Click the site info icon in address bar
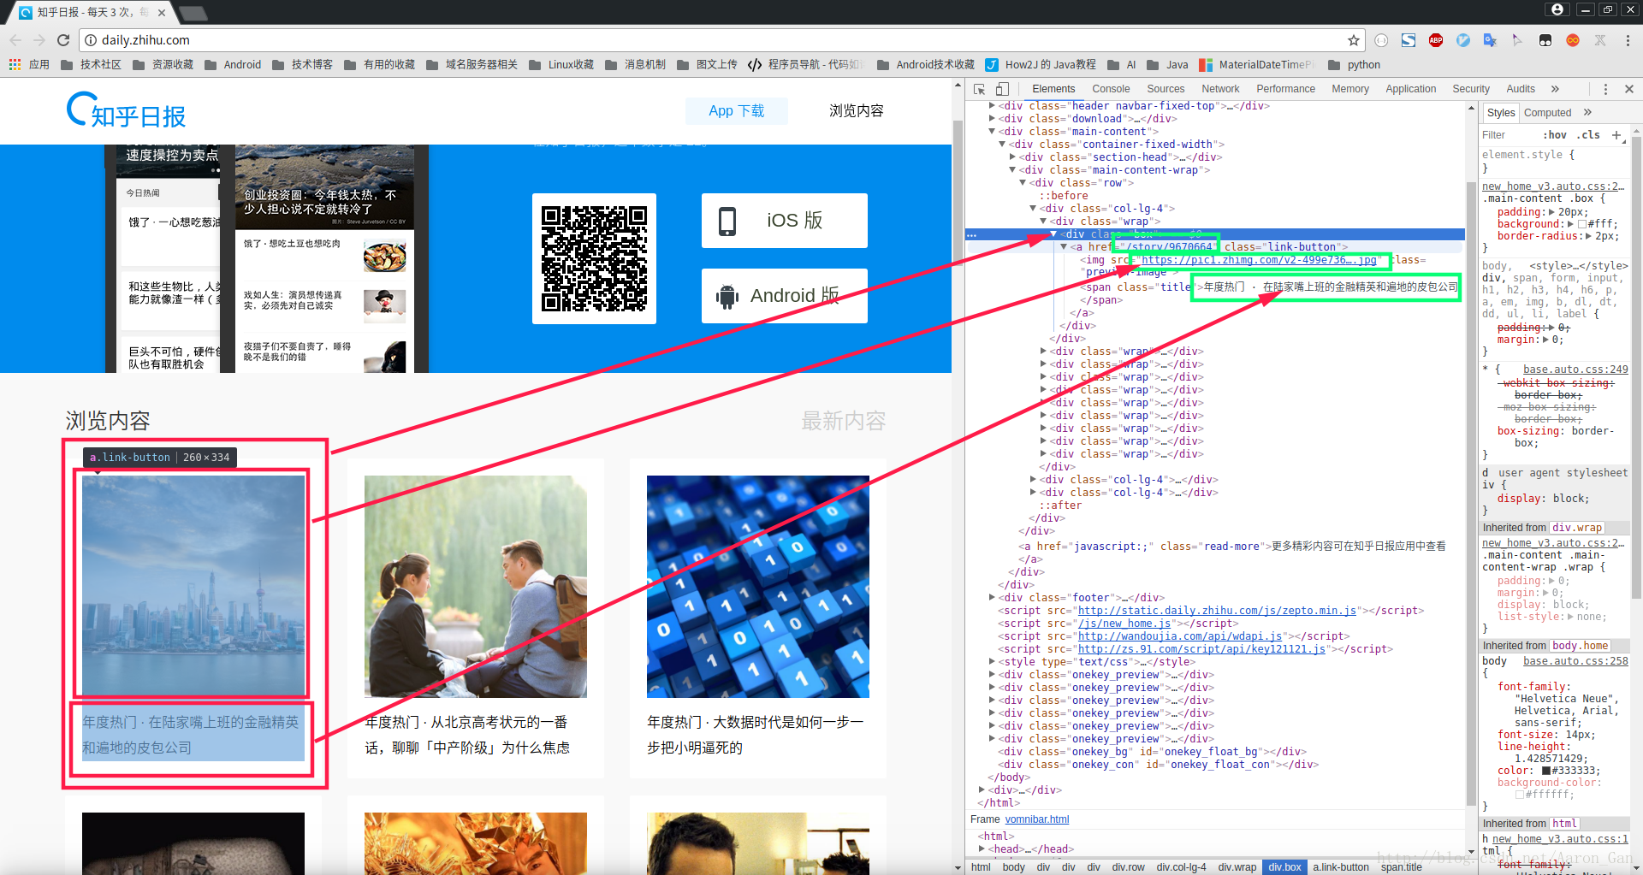The image size is (1643, 875). click(91, 40)
